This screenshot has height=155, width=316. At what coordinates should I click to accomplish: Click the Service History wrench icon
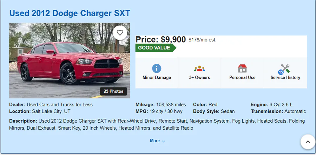point(285,69)
